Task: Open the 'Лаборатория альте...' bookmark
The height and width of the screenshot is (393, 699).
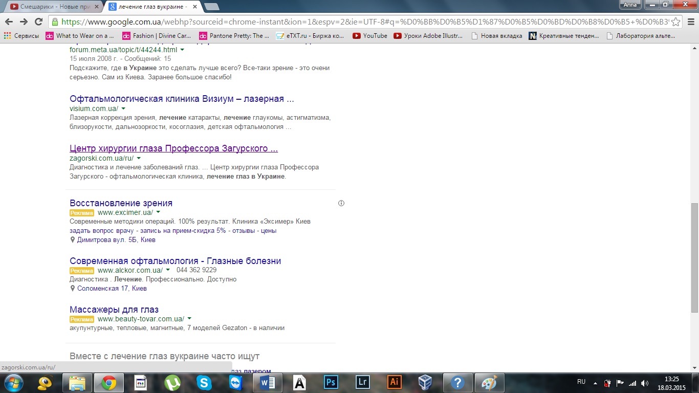Action: [642, 36]
